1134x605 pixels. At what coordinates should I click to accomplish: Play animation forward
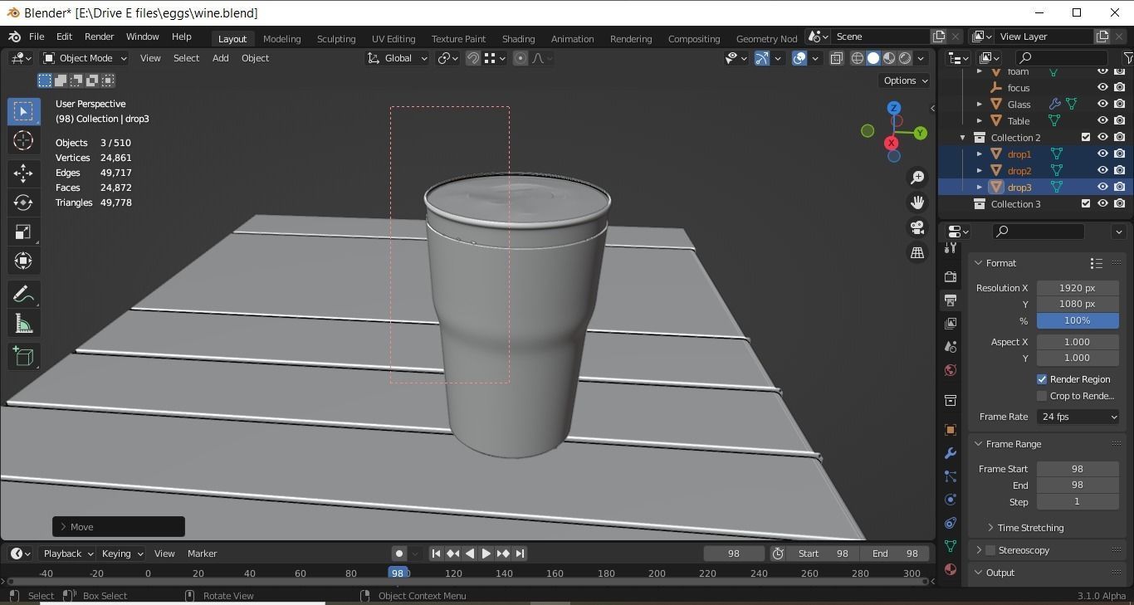[486, 554]
